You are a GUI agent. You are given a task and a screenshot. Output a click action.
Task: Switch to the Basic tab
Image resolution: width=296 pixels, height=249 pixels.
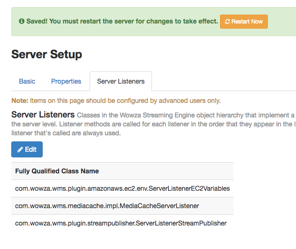click(27, 81)
